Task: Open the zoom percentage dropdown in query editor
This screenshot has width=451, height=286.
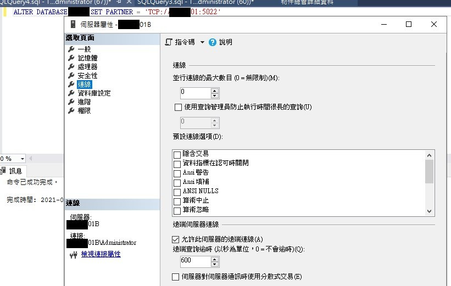Action: 22,159
